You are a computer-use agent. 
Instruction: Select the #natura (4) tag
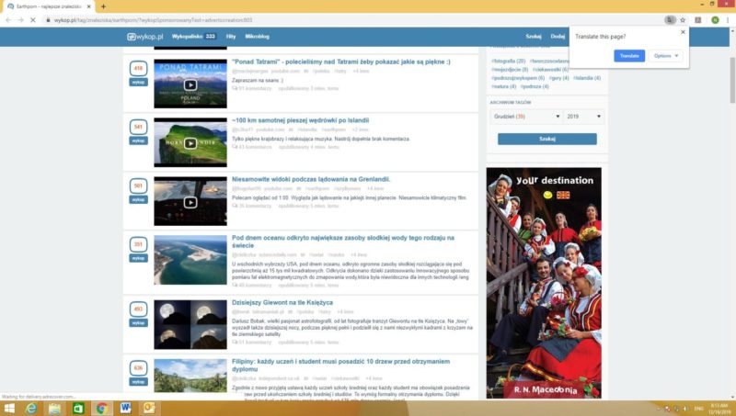pyautogui.click(x=503, y=86)
